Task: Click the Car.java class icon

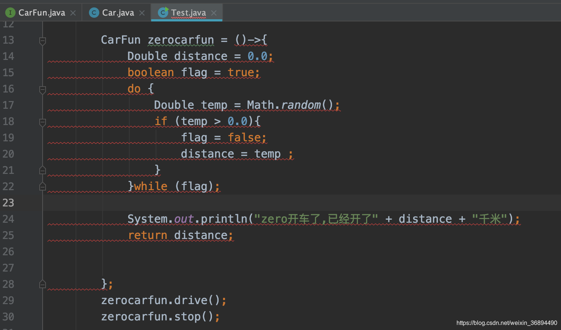Action: tap(94, 13)
